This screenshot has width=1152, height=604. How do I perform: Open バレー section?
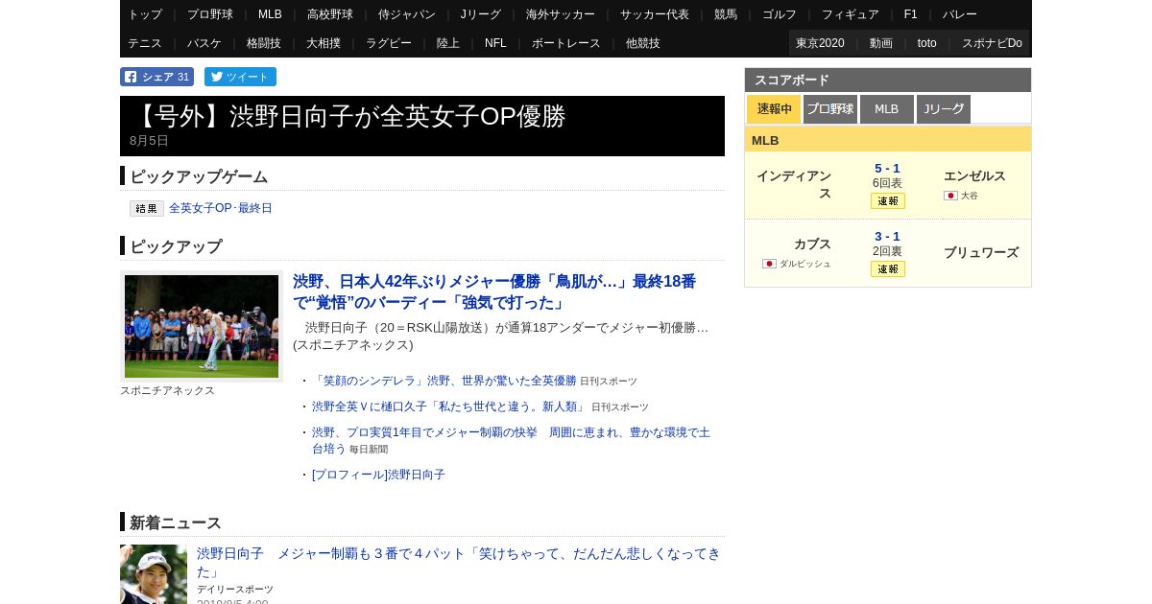960,14
